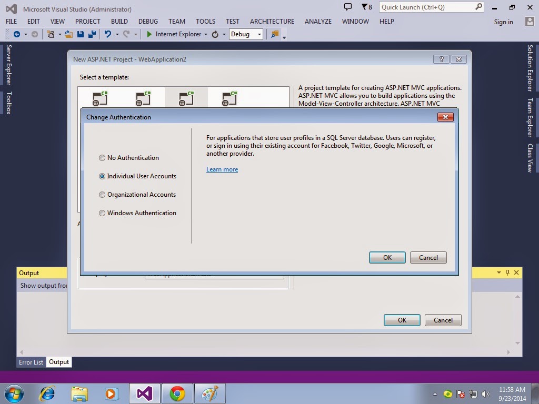
Task: Click the volume speaker tray icon
Action: pyautogui.click(x=486, y=394)
